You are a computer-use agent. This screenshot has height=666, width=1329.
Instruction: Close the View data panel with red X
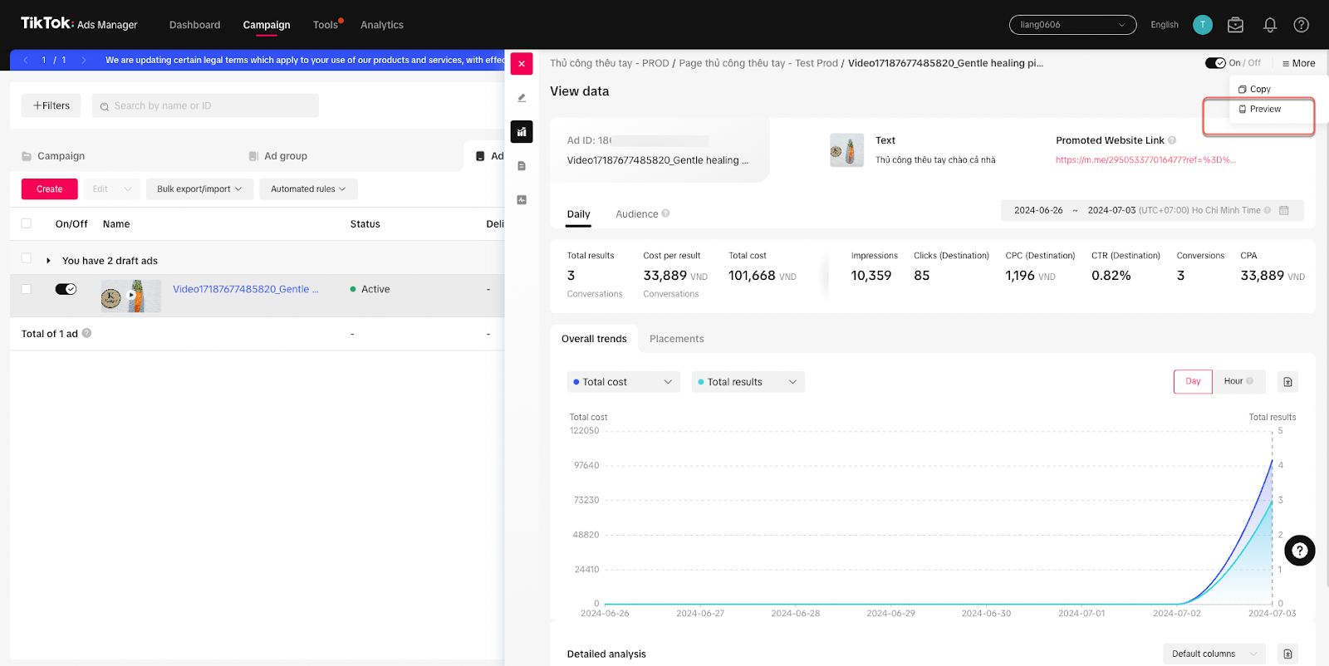(x=522, y=64)
